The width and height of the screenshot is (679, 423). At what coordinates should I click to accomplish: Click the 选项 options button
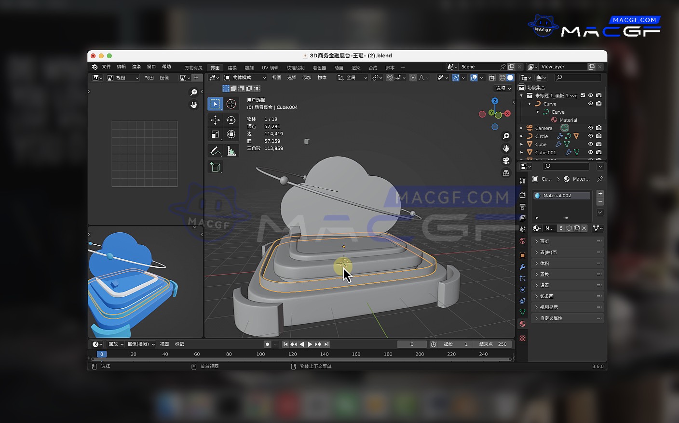(503, 88)
